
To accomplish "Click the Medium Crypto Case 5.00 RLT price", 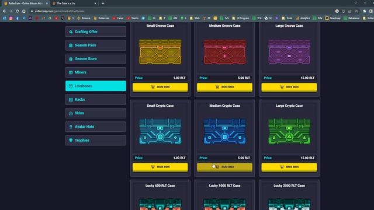I will pyautogui.click(x=244, y=158).
